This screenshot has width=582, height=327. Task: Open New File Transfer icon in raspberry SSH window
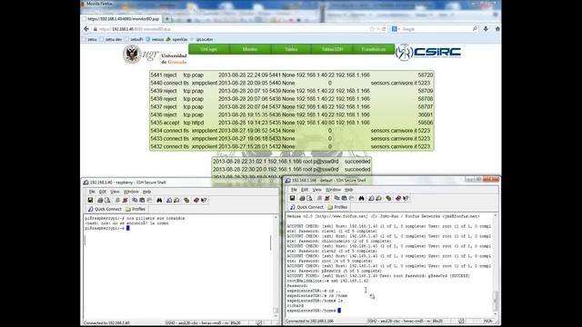tap(176, 200)
